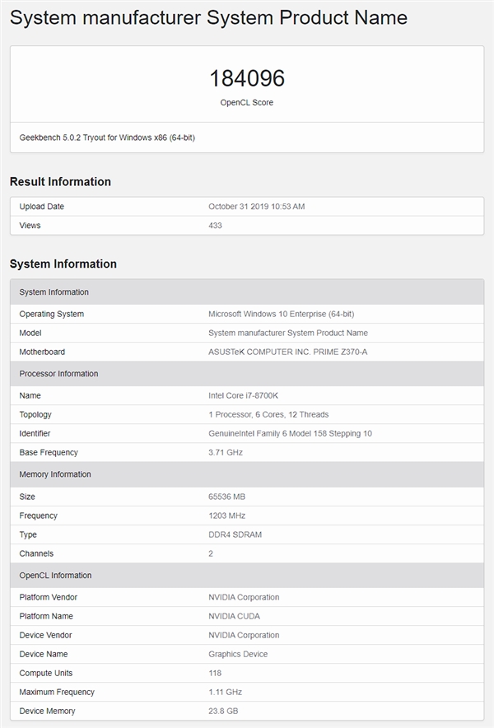This screenshot has height=728, width=494.
Task: Click the Result Information heading
Action: click(x=60, y=181)
